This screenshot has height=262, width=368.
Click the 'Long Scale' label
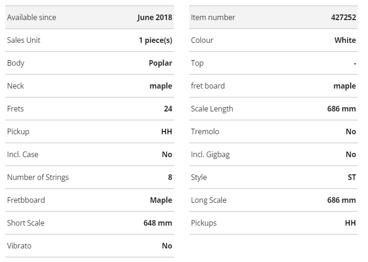pyautogui.click(x=209, y=200)
